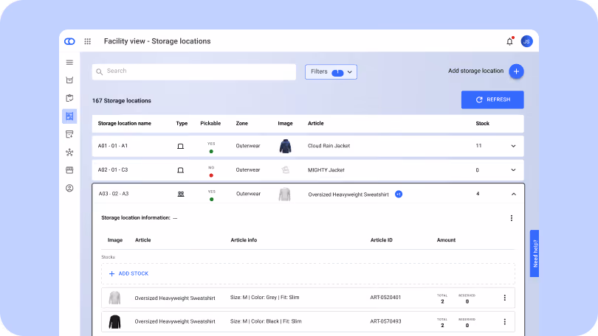Open the network nodes sidebar icon

pyautogui.click(x=69, y=153)
